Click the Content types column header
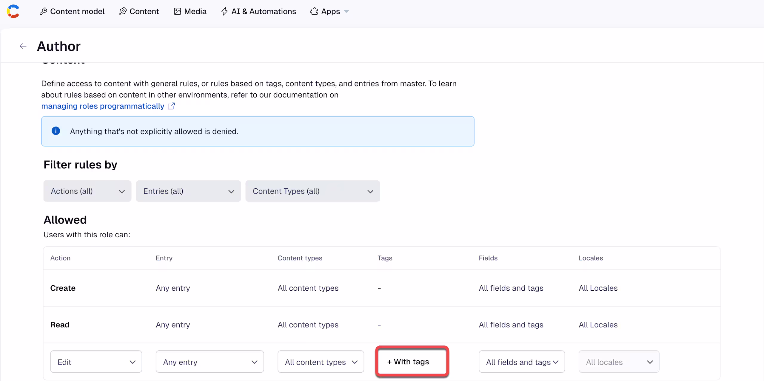 (x=300, y=258)
